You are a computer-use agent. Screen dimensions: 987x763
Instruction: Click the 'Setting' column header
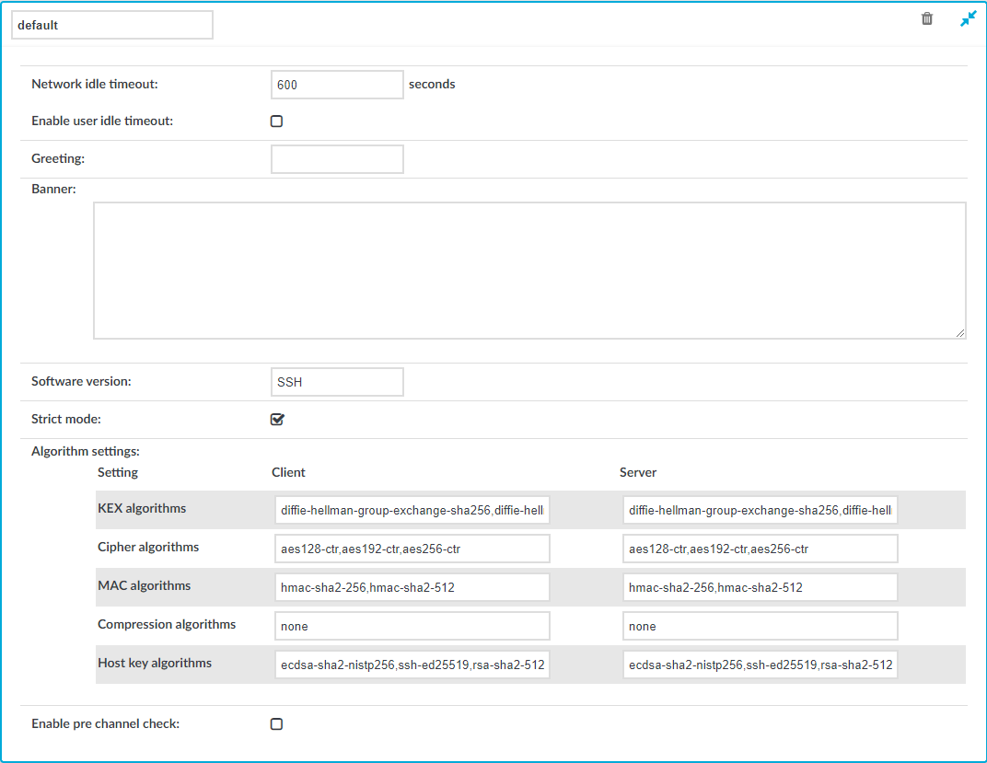pyautogui.click(x=118, y=472)
